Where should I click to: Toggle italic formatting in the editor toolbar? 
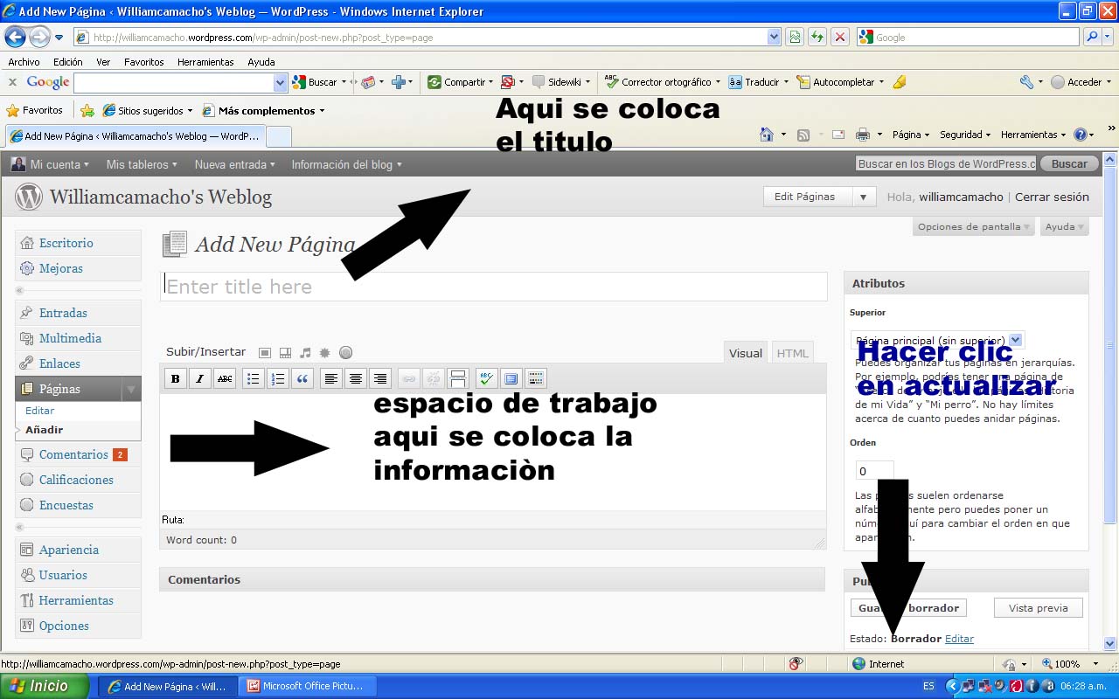pos(200,378)
